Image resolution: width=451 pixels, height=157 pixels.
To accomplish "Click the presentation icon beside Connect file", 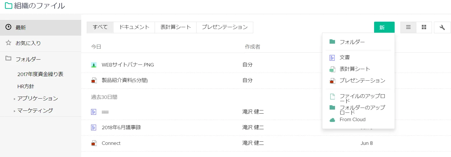I will 94,143.
